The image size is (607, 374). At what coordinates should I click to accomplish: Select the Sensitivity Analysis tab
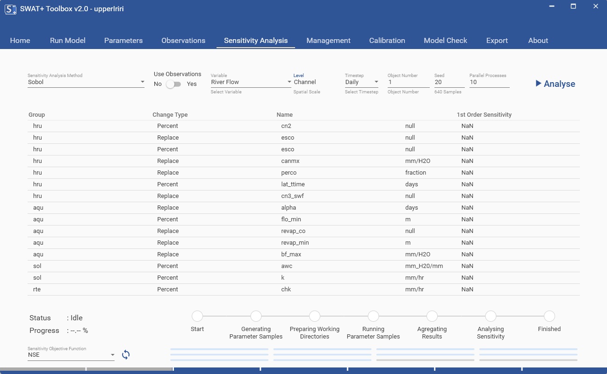(256, 41)
